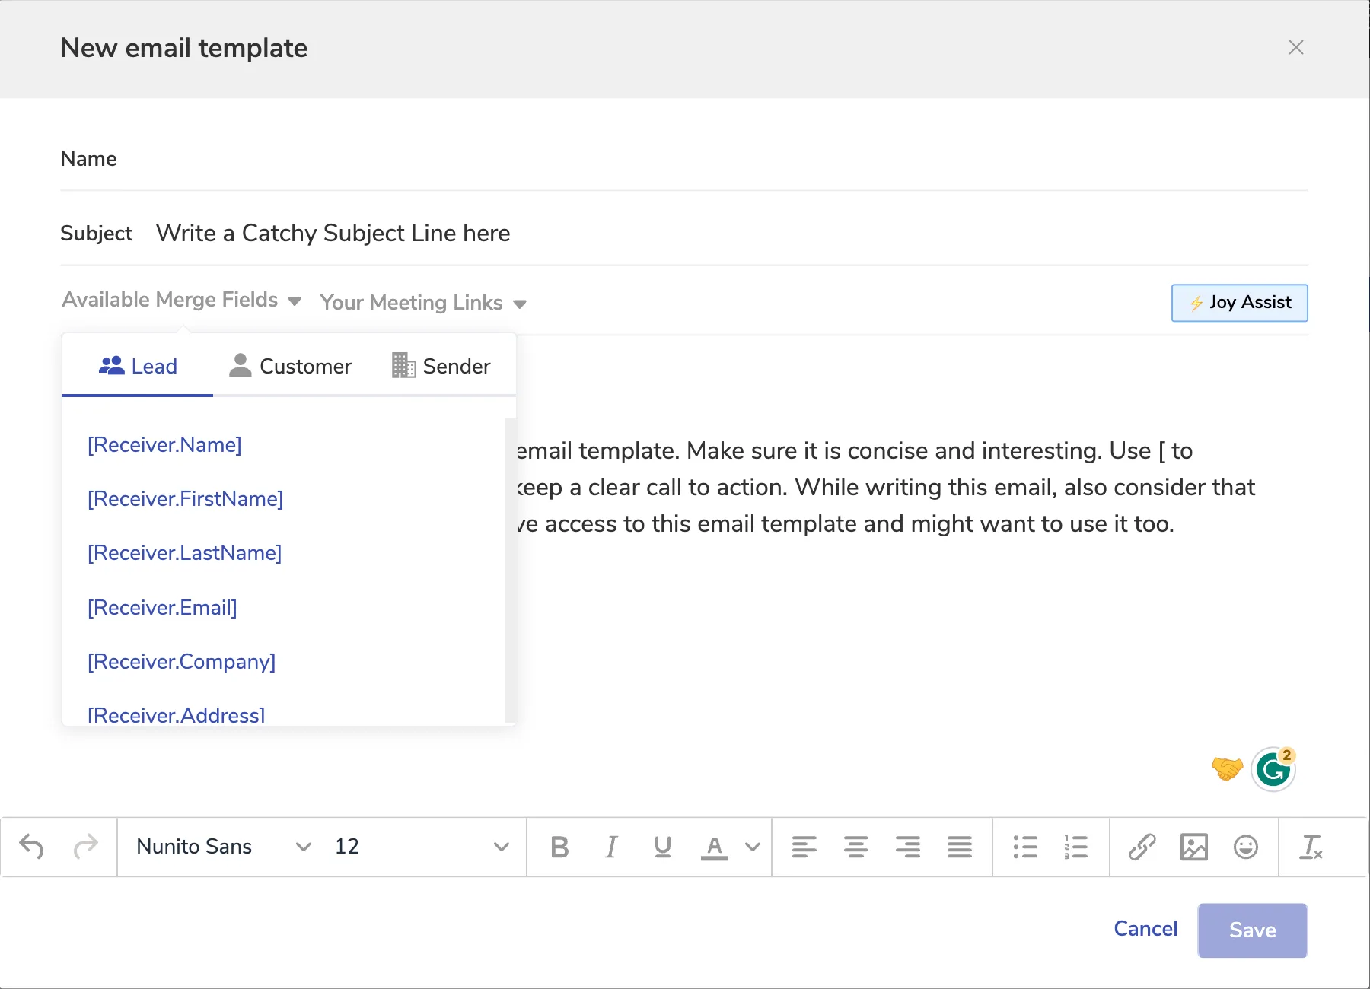Close the New email template dialog
Image resolution: width=1370 pixels, height=989 pixels.
[1296, 47]
